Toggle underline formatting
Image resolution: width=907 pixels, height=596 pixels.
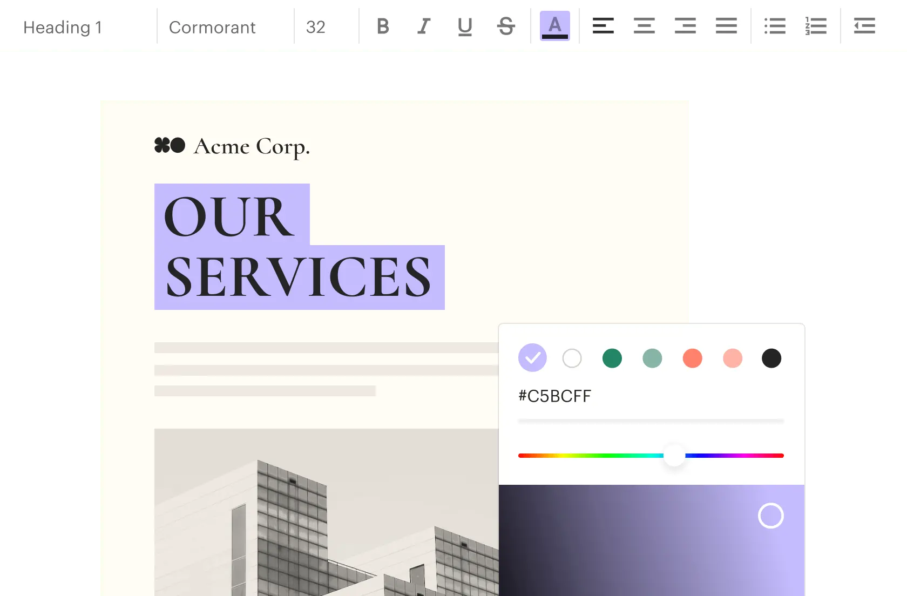pyautogui.click(x=465, y=26)
